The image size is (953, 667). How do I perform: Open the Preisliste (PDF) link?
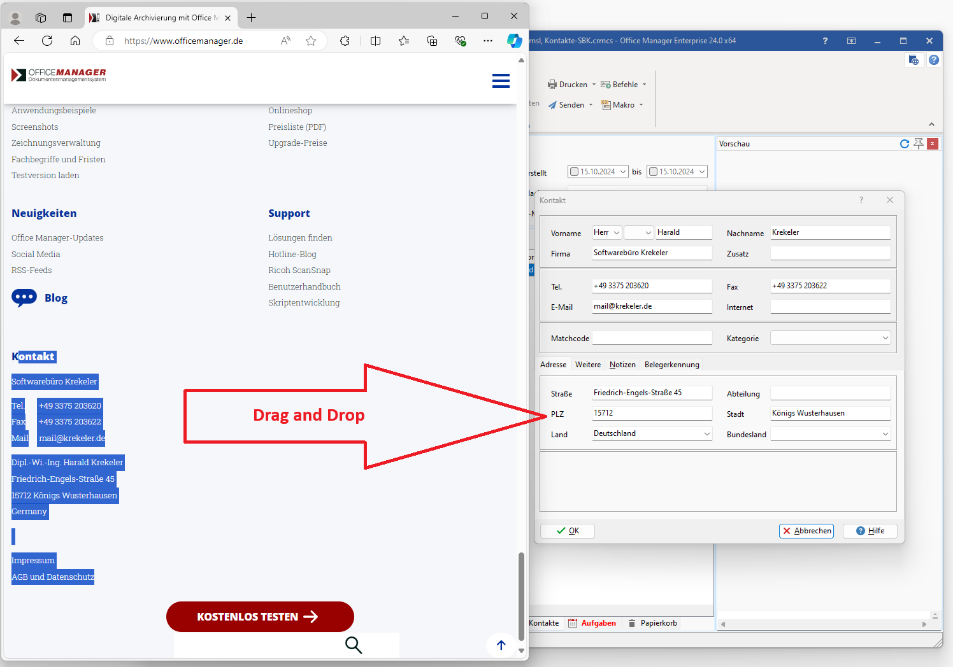(297, 127)
